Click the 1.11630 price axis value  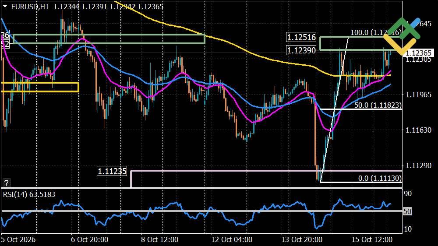click(x=418, y=130)
